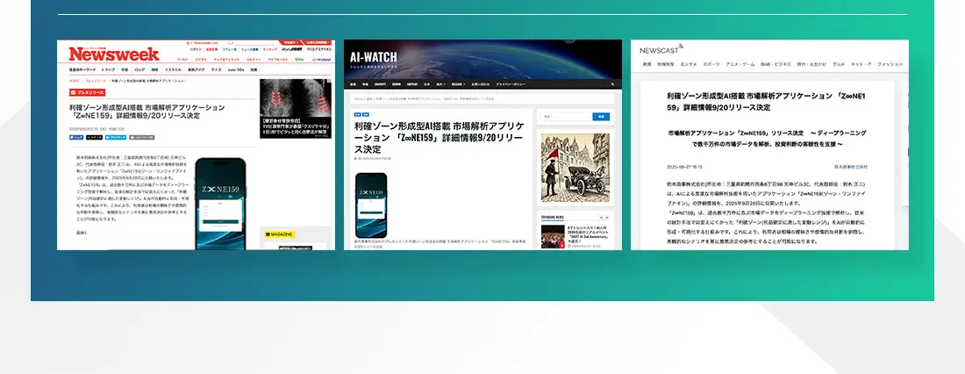Viewport: 965px width, 374px height.
Task: Select グルメ in NEWSCAST navigation
Action: tap(838, 64)
